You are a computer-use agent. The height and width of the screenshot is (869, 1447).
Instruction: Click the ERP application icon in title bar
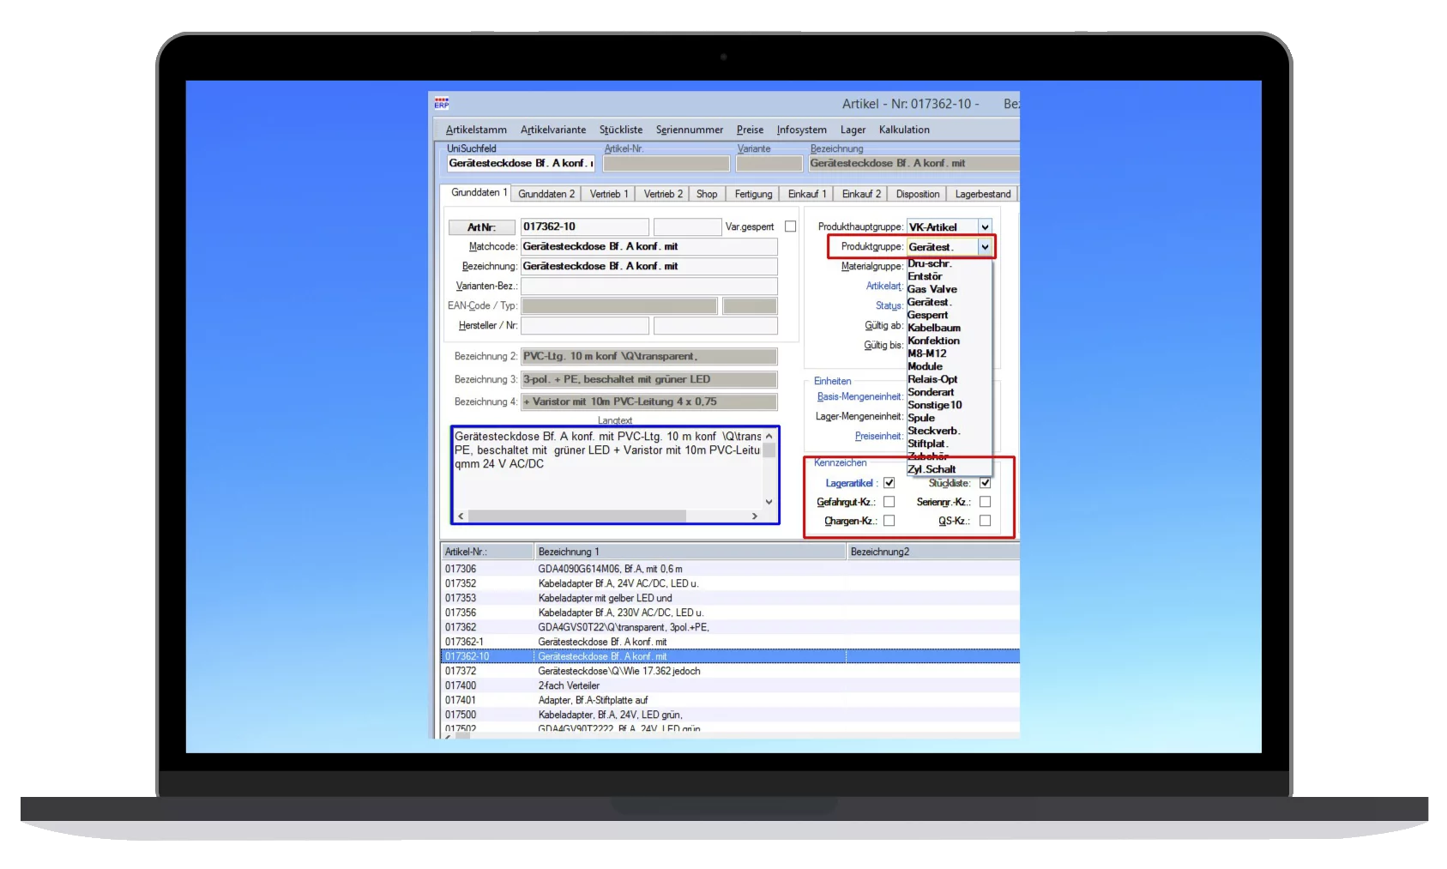[442, 104]
